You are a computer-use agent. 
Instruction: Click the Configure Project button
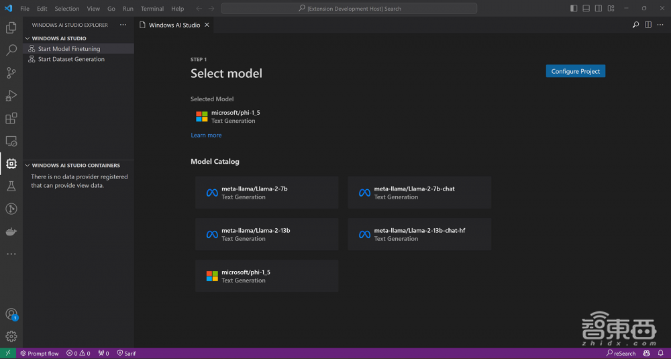575,71
